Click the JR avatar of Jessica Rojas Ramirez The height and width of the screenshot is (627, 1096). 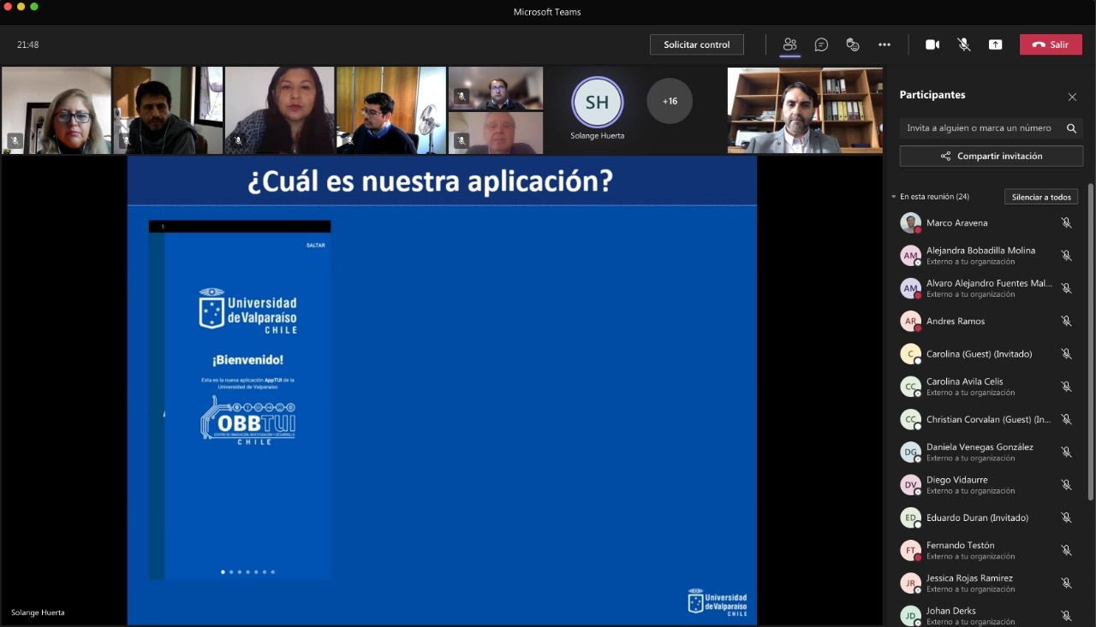(x=910, y=583)
